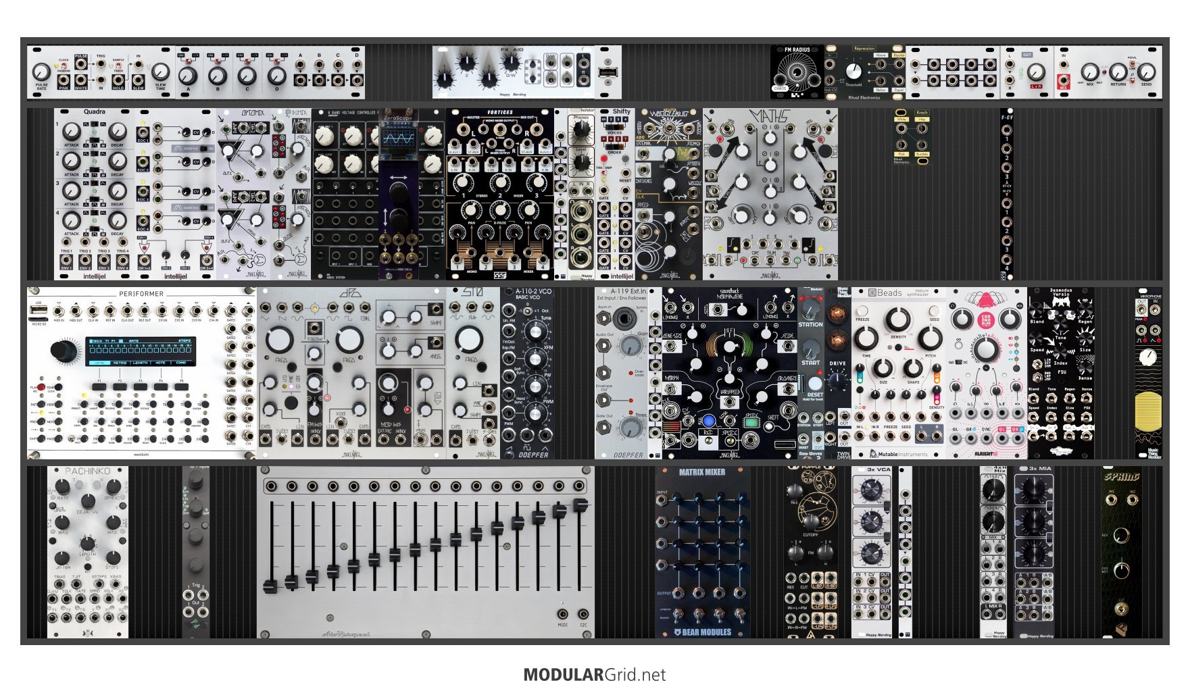
Task: Click the USB port on the Periformer
Action: point(39,309)
